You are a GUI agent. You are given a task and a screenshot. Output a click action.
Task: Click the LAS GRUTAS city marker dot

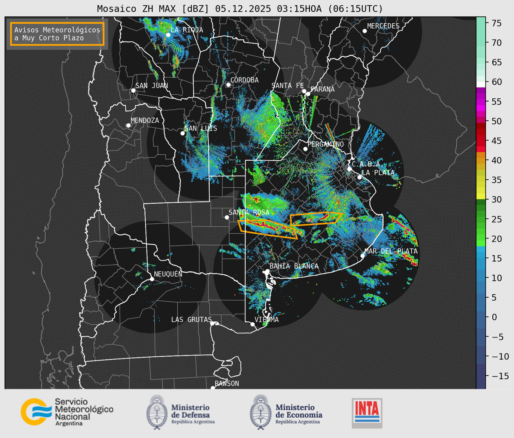tap(212, 323)
